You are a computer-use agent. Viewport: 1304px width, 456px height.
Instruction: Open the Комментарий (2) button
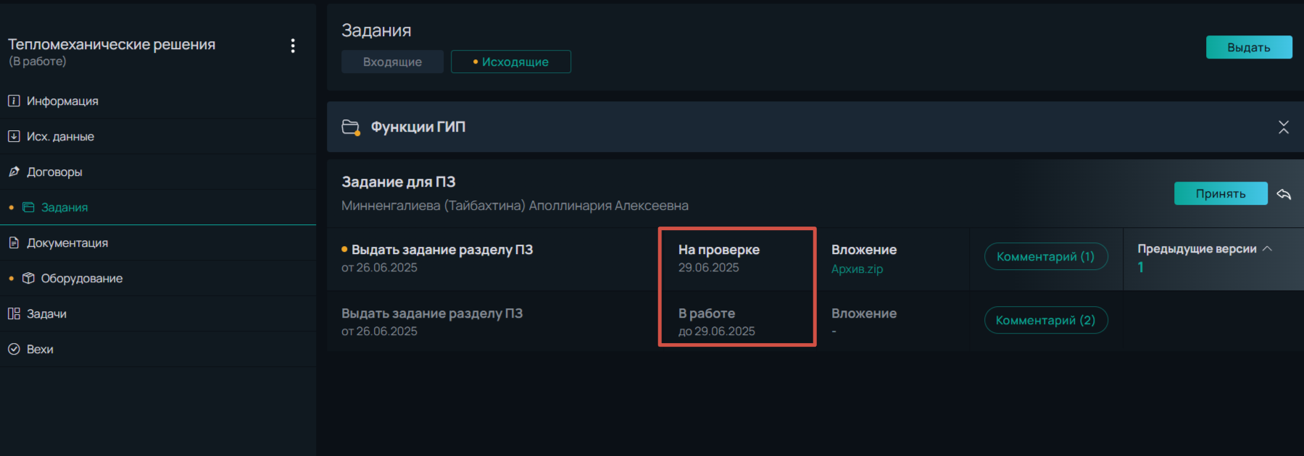1046,320
